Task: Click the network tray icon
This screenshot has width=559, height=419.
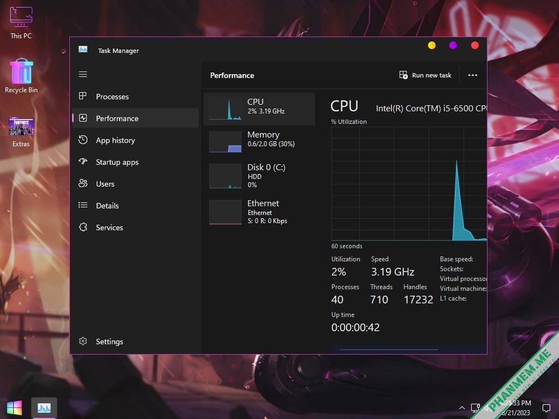Action: tap(475, 408)
